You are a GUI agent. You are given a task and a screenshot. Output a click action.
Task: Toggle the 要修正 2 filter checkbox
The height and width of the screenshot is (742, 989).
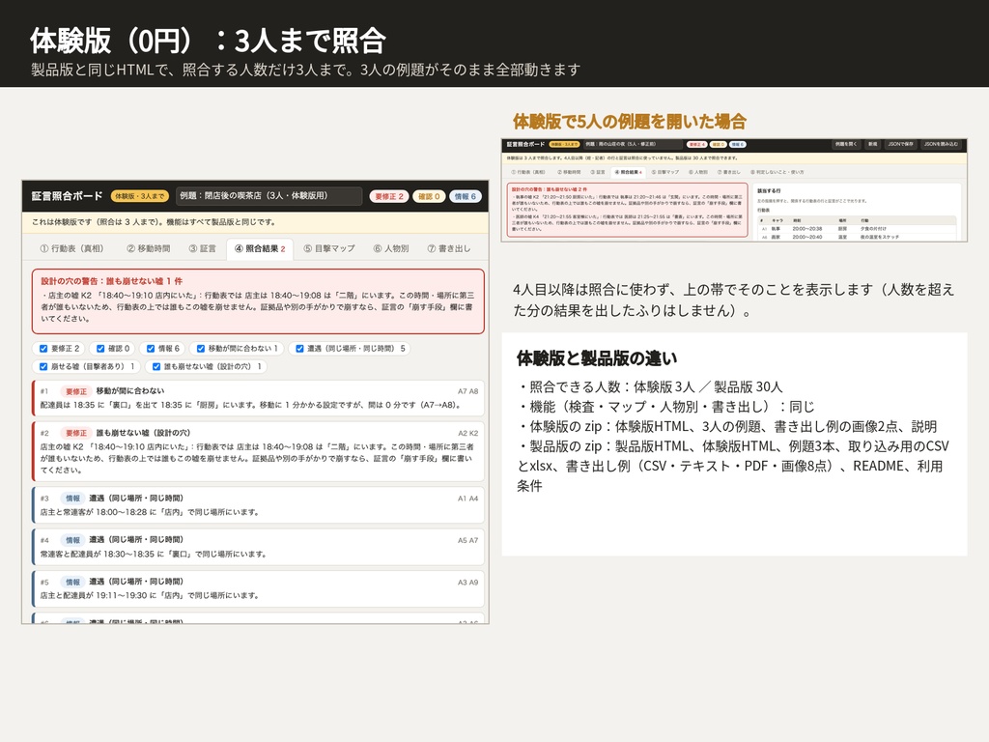pyautogui.click(x=43, y=348)
